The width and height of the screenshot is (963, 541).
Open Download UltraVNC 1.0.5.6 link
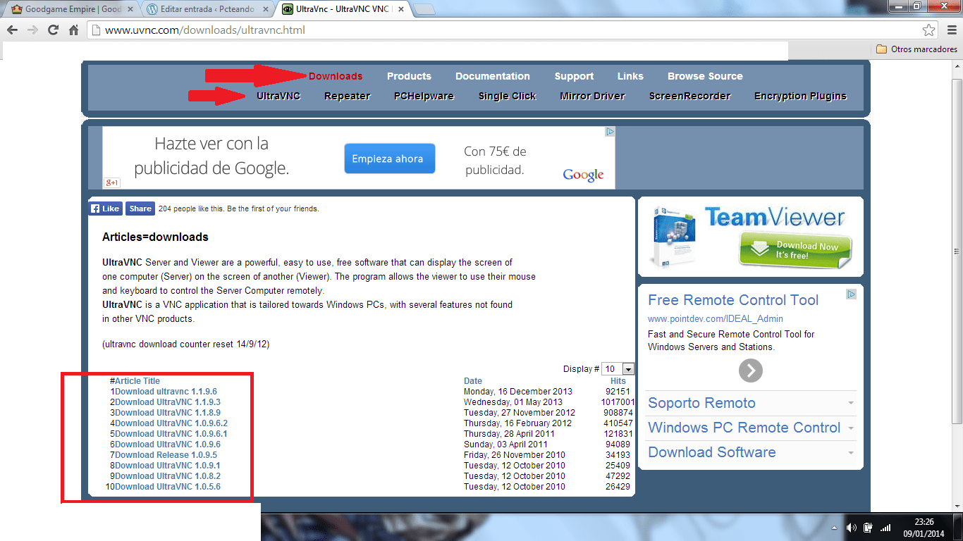168,487
